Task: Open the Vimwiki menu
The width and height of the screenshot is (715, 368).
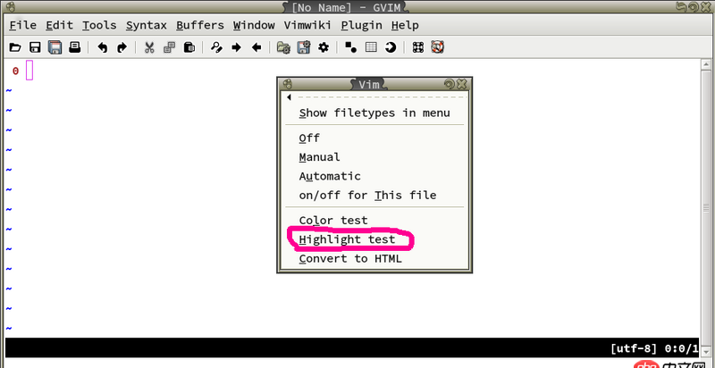Action: [307, 26]
